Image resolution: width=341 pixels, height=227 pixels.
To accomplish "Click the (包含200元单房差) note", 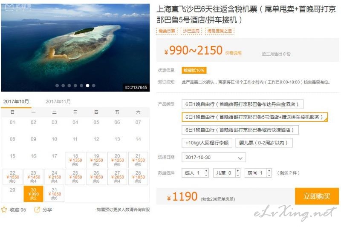I will 218,199.
